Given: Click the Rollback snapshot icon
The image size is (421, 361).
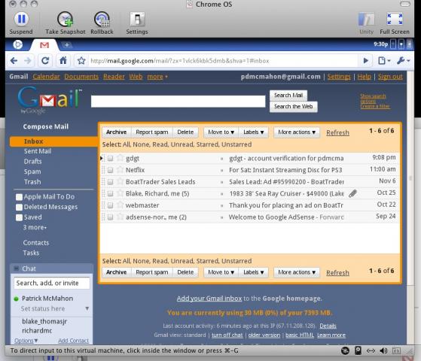Looking at the screenshot, I should 102,20.
